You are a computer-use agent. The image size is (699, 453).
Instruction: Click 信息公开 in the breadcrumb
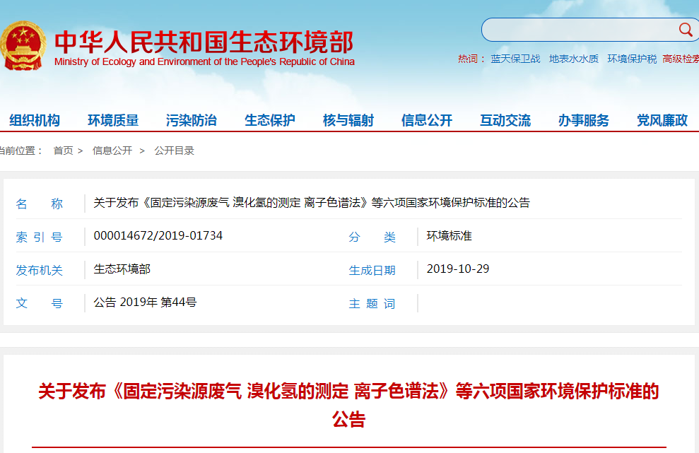click(112, 151)
